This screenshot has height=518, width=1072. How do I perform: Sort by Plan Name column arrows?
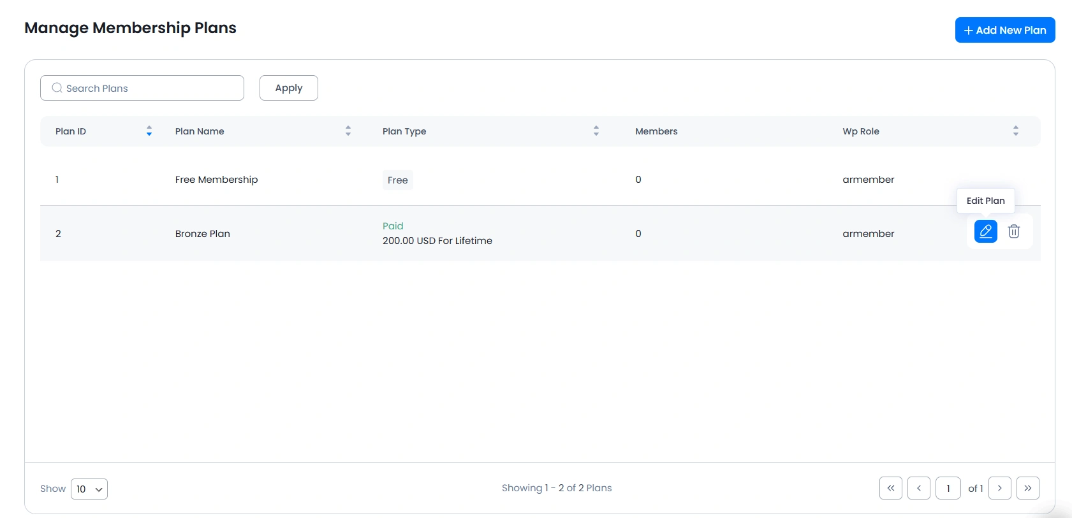click(x=348, y=131)
